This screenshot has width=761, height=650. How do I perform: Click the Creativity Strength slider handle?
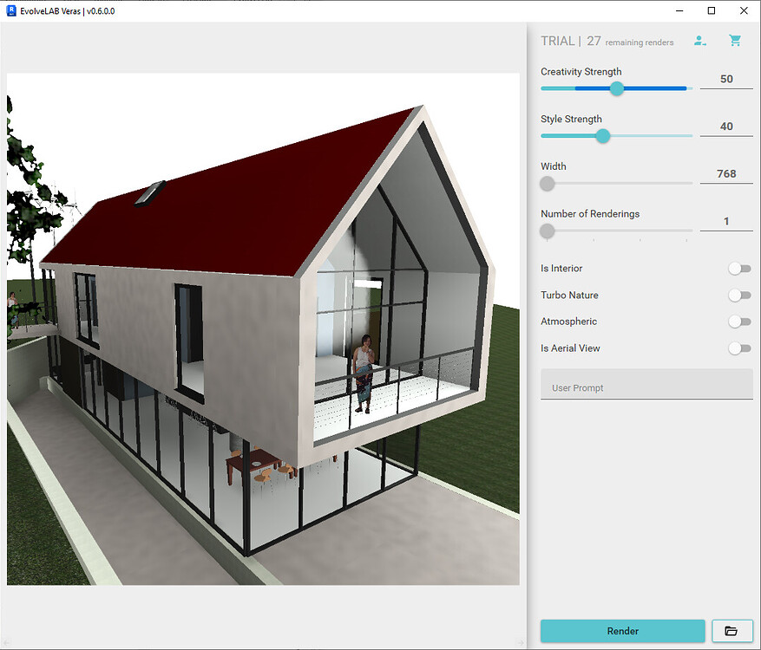click(616, 88)
